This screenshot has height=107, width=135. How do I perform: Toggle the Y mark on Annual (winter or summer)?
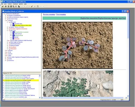click(11, 32)
